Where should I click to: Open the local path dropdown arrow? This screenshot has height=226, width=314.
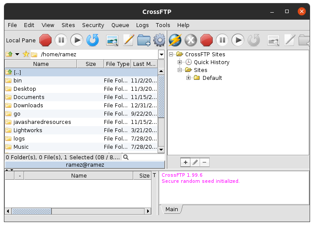tap(161, 55)
